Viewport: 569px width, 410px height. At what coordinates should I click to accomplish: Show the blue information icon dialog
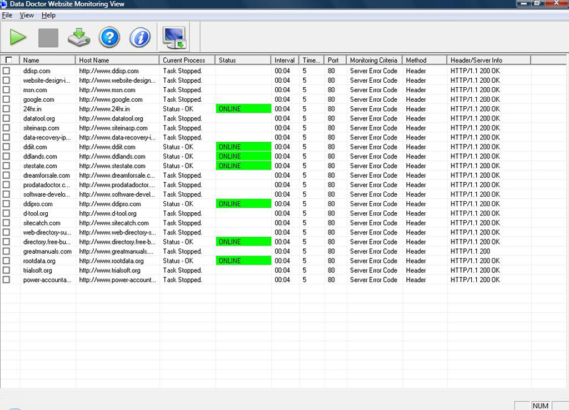[139, 37]
